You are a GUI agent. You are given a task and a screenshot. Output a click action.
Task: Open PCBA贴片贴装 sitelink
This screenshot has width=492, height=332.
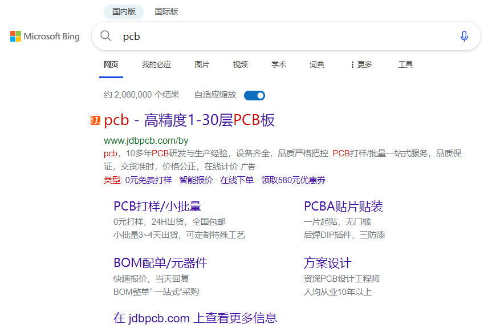coord(343,207)
